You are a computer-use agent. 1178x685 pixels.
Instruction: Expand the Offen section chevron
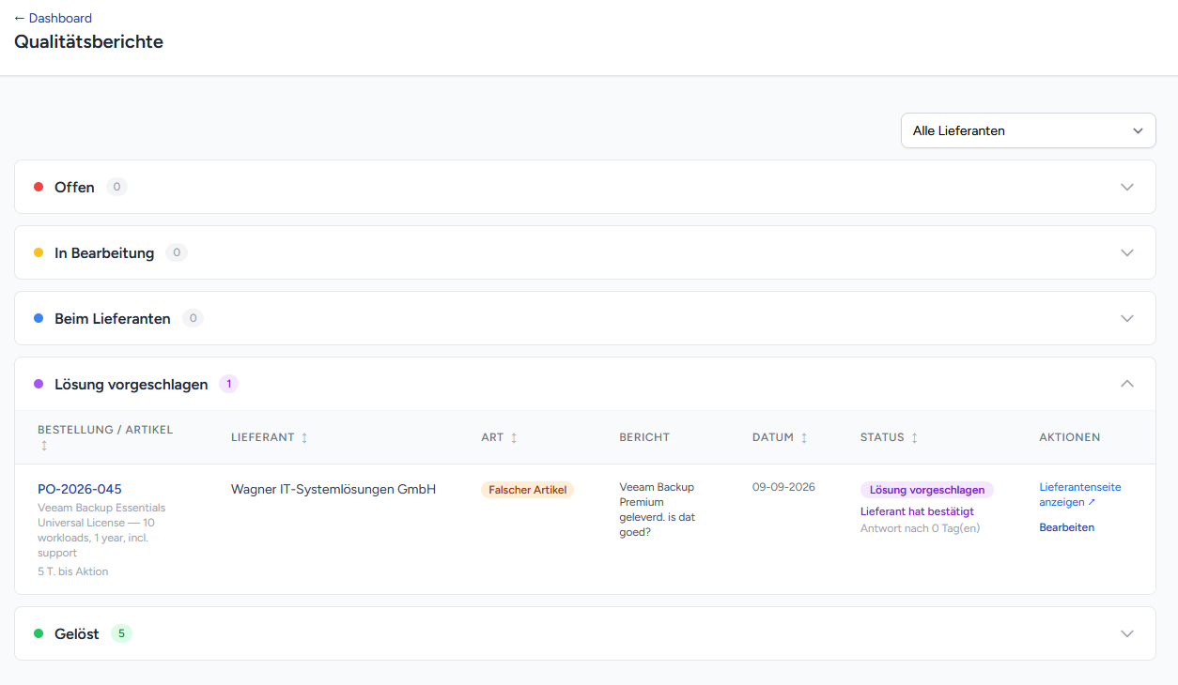(1127, 187)
